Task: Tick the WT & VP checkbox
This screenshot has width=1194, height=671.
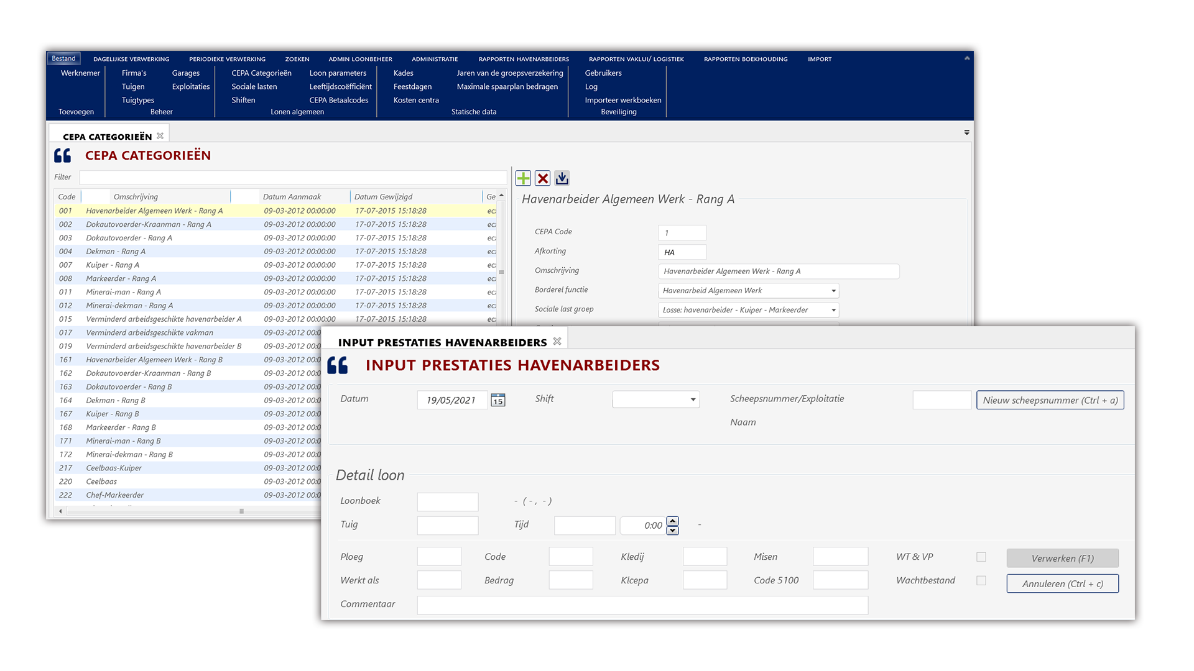Action: pos(981,557)
